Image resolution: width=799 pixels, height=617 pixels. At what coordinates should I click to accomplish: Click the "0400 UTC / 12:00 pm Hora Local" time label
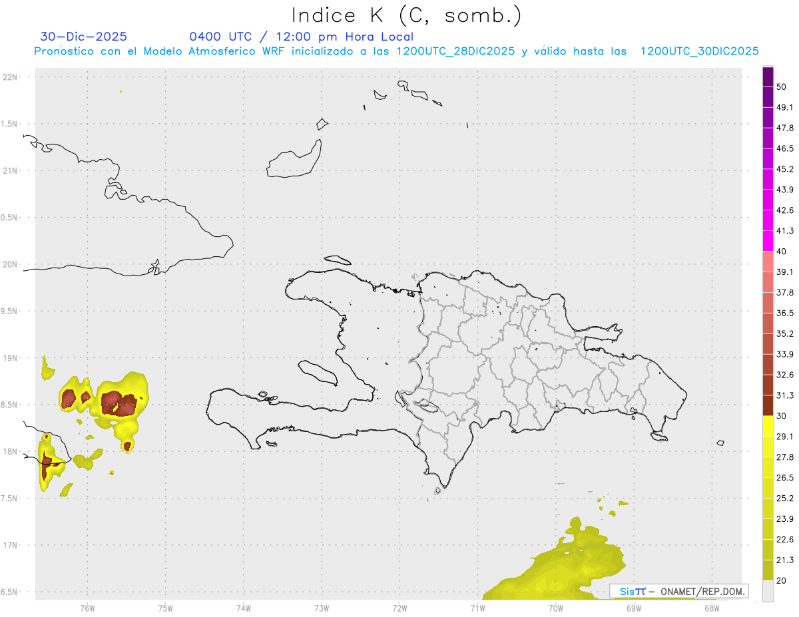pyautogui.click(x=302, y=37)
